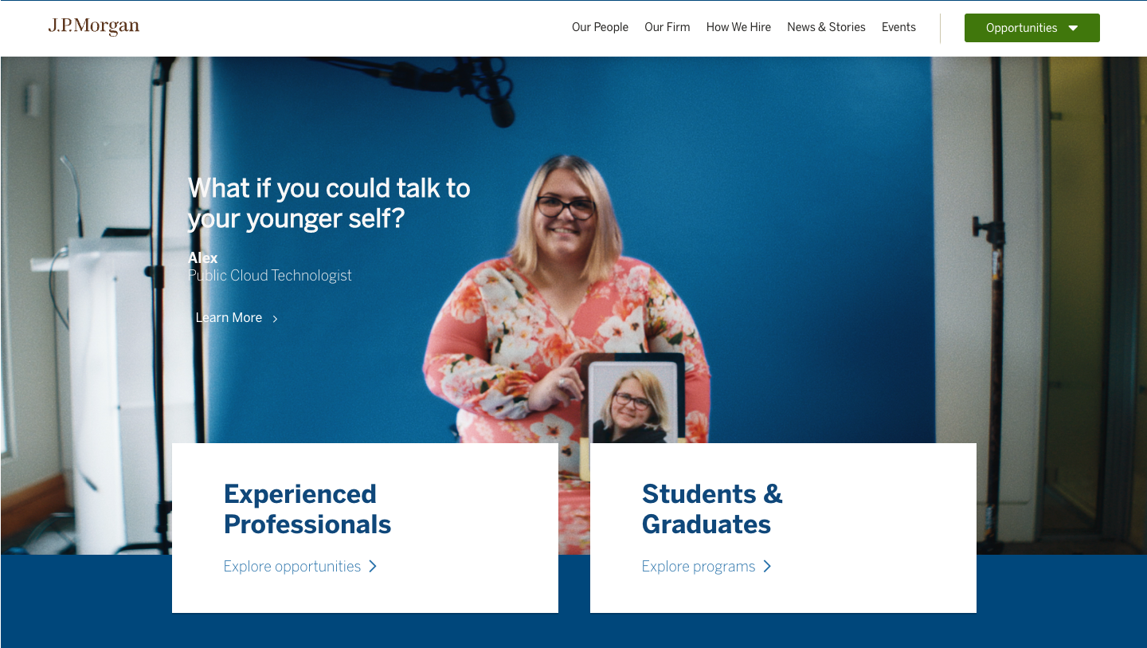Viewport: 1147px width, 648px height.
Task: Click the Students & Graduates heading
Action: pos(712,509)
